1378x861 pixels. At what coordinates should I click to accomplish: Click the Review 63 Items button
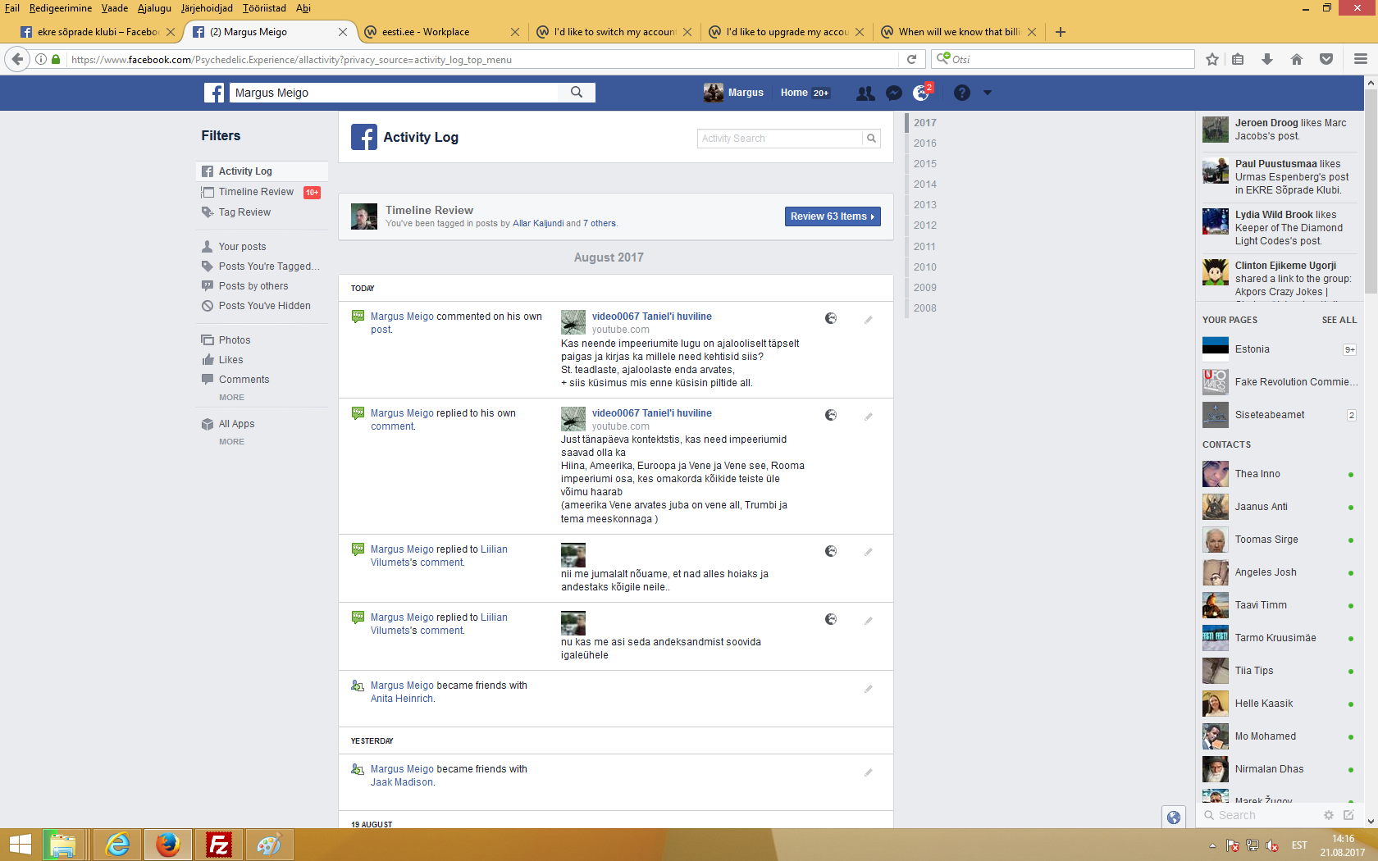point(833,216)
